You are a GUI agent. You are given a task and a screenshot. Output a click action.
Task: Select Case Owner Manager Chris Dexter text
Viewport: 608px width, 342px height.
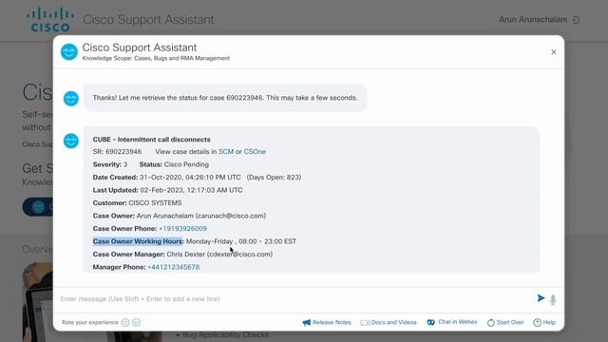(x=182, y=255)
